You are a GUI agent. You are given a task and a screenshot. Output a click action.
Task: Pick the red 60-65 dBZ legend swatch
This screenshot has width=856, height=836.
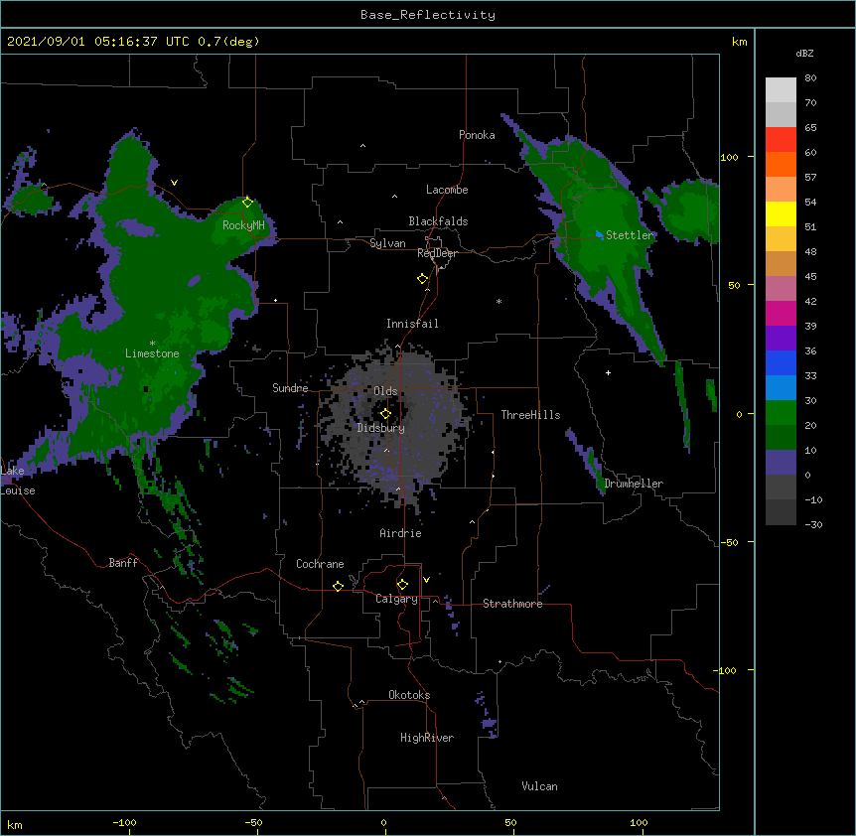[781, 140]
